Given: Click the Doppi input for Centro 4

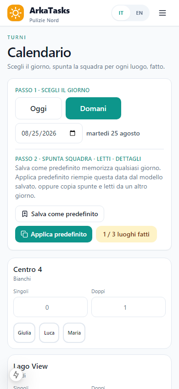Looking at the screenshot, I should pyautogui.click(x=129, y=307).
